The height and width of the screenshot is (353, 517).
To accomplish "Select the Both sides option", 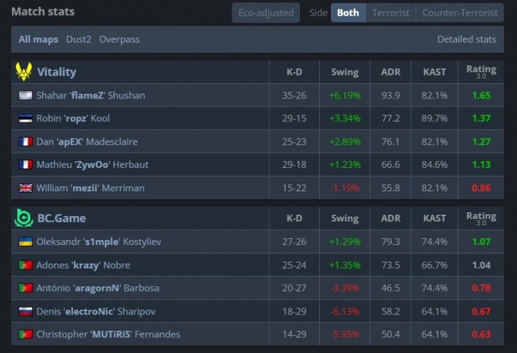I will coord(347,12).
